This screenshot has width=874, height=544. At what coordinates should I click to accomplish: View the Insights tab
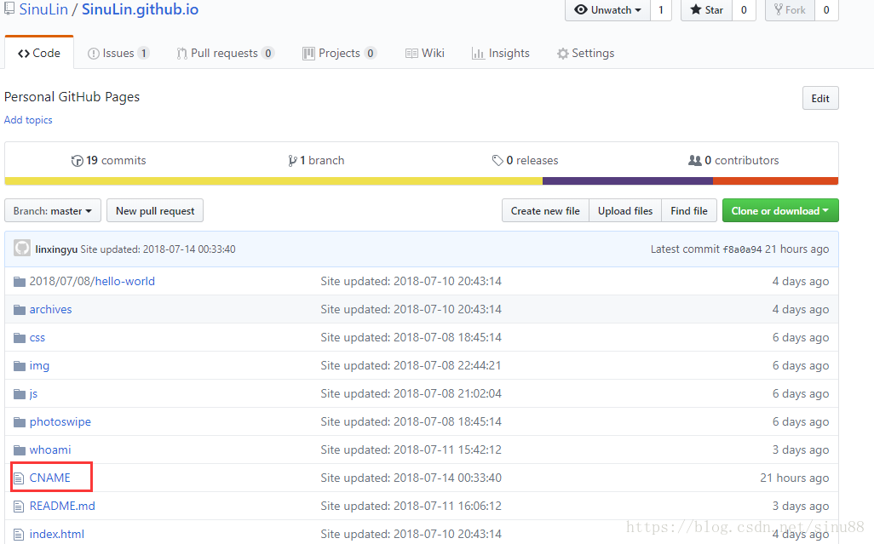pos(501,54)
